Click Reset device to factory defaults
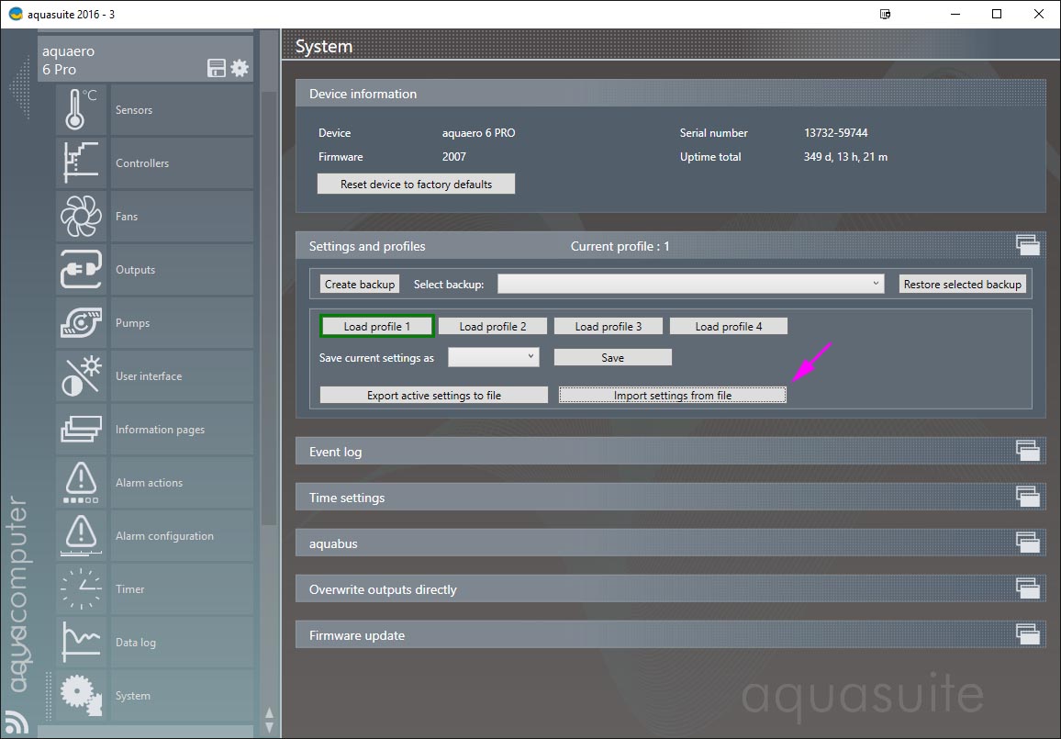1061x739 pixels. click(416, 185)
